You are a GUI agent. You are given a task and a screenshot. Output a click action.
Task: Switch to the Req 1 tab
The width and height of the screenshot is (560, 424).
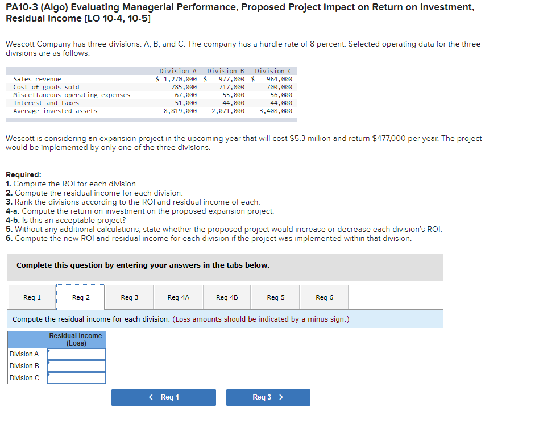(31, 297)
